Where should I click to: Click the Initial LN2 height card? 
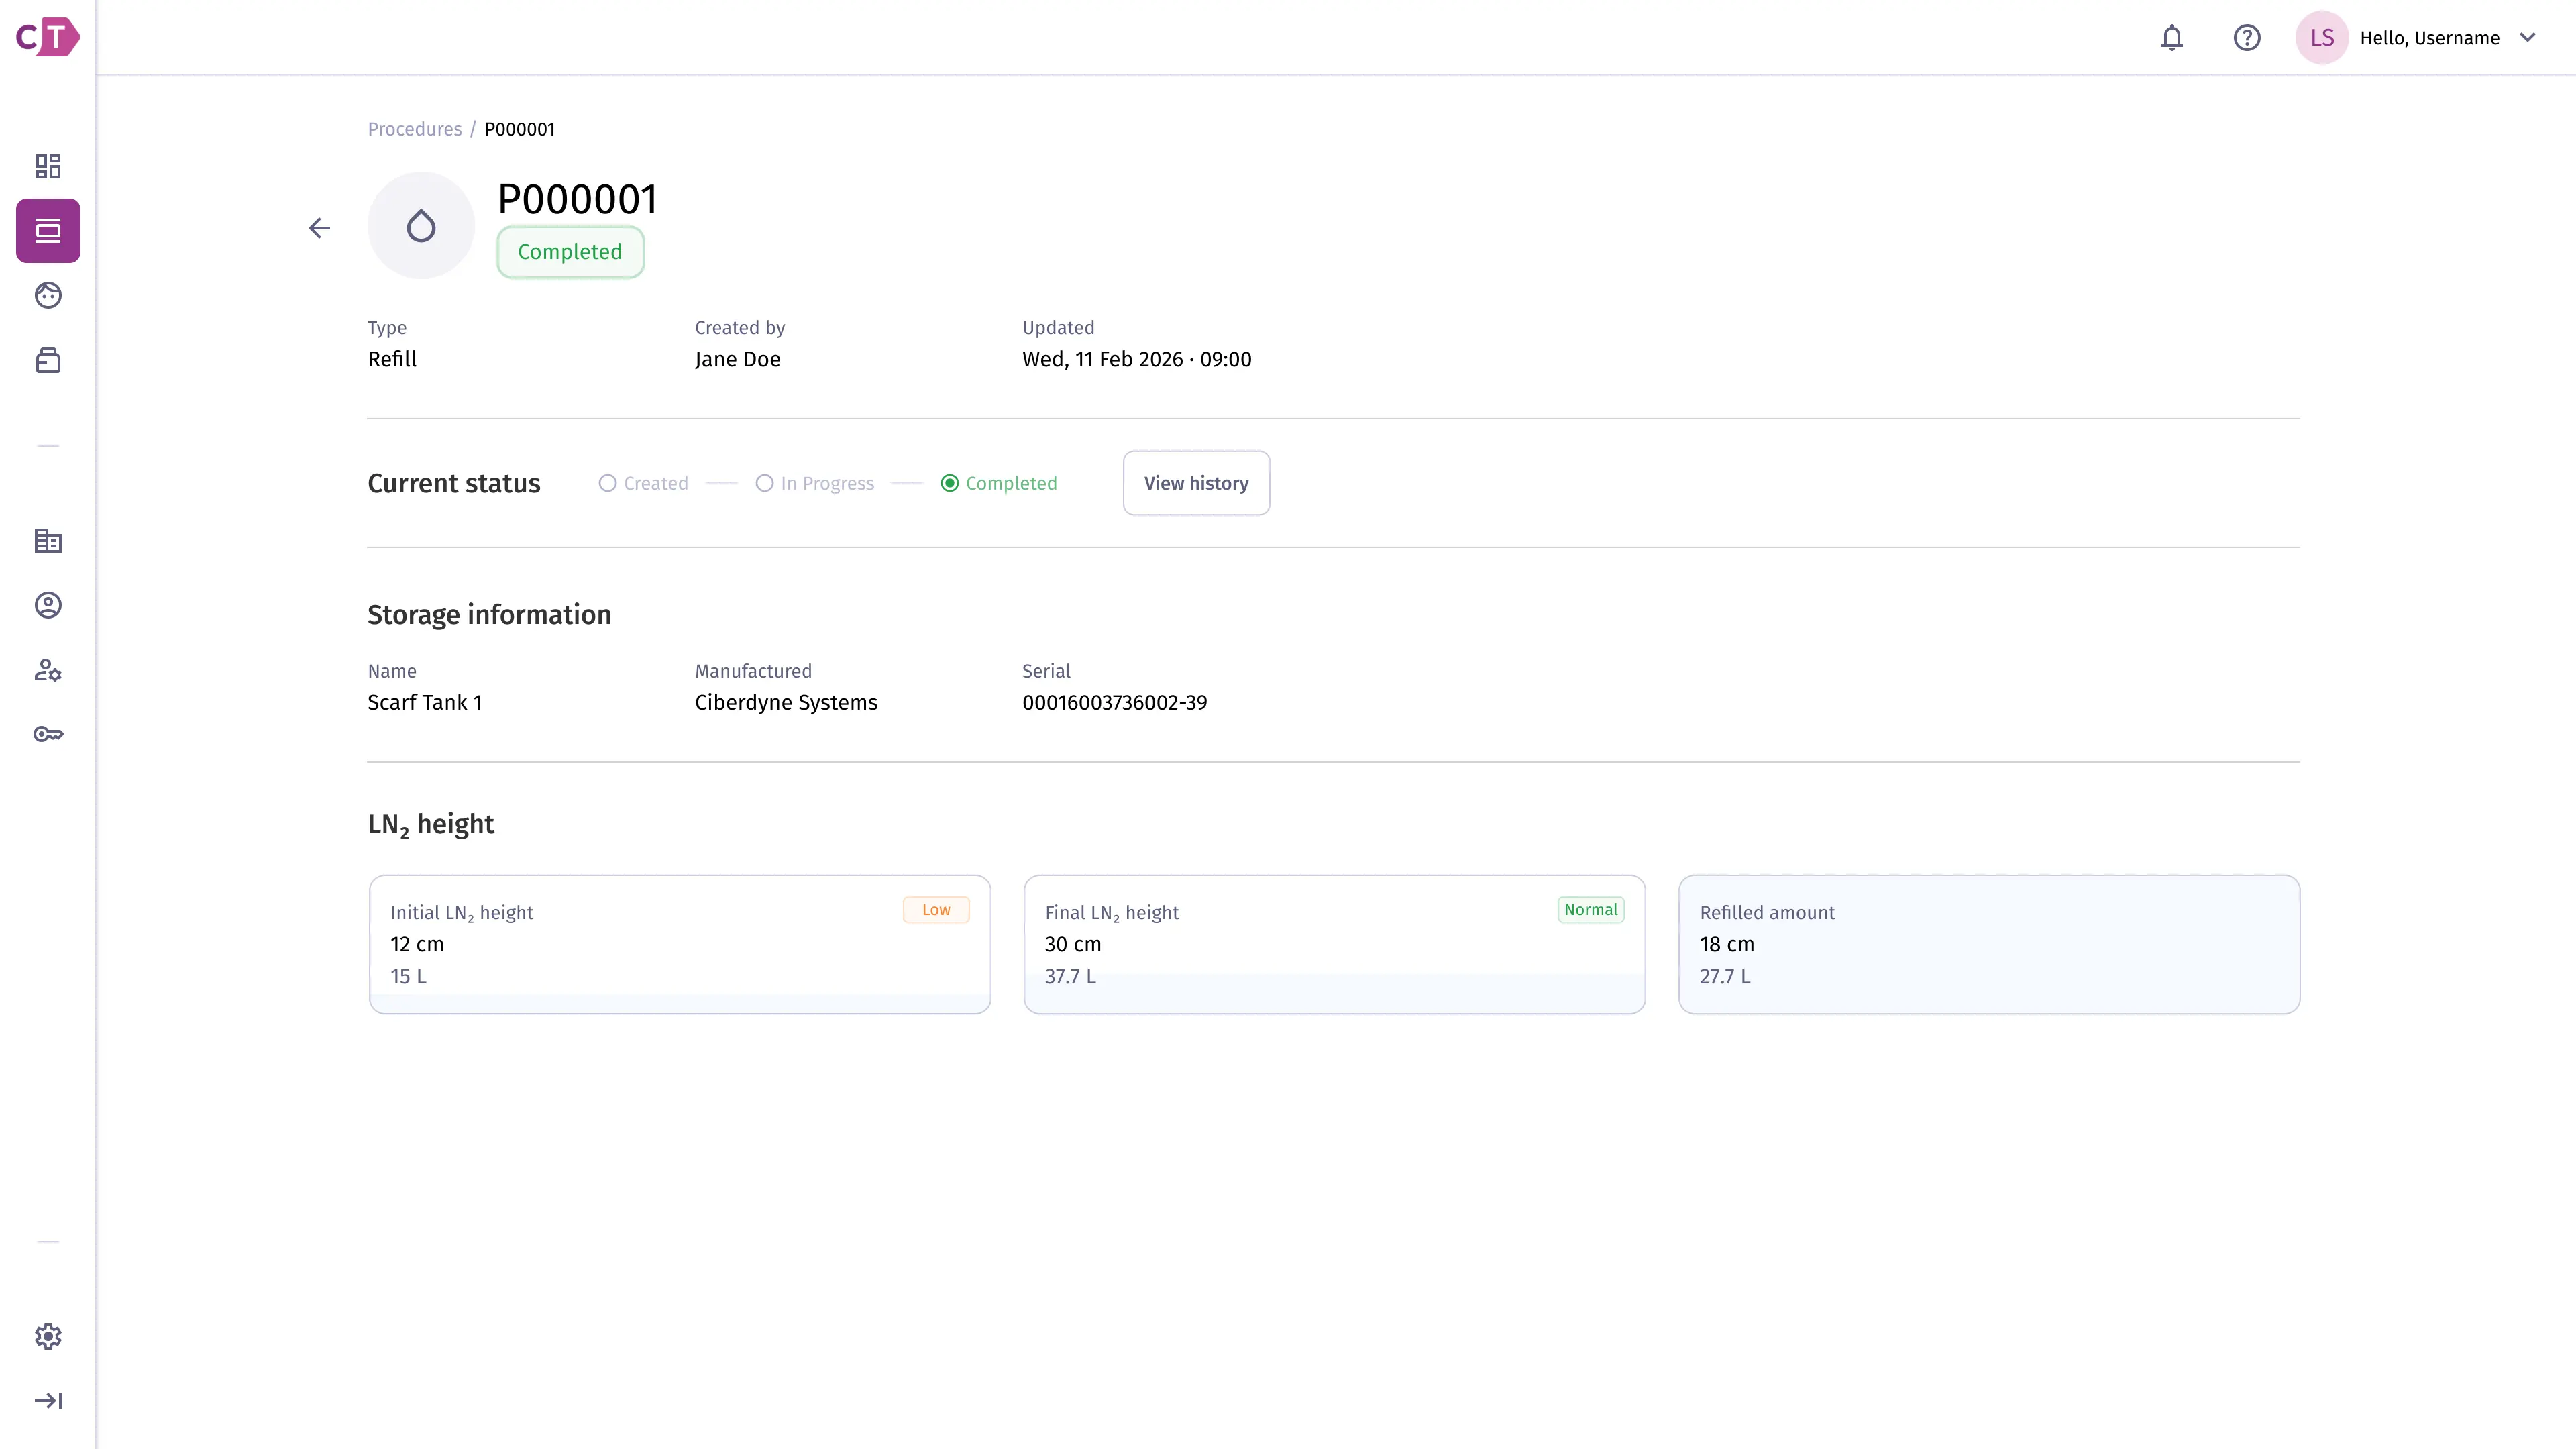679,945
